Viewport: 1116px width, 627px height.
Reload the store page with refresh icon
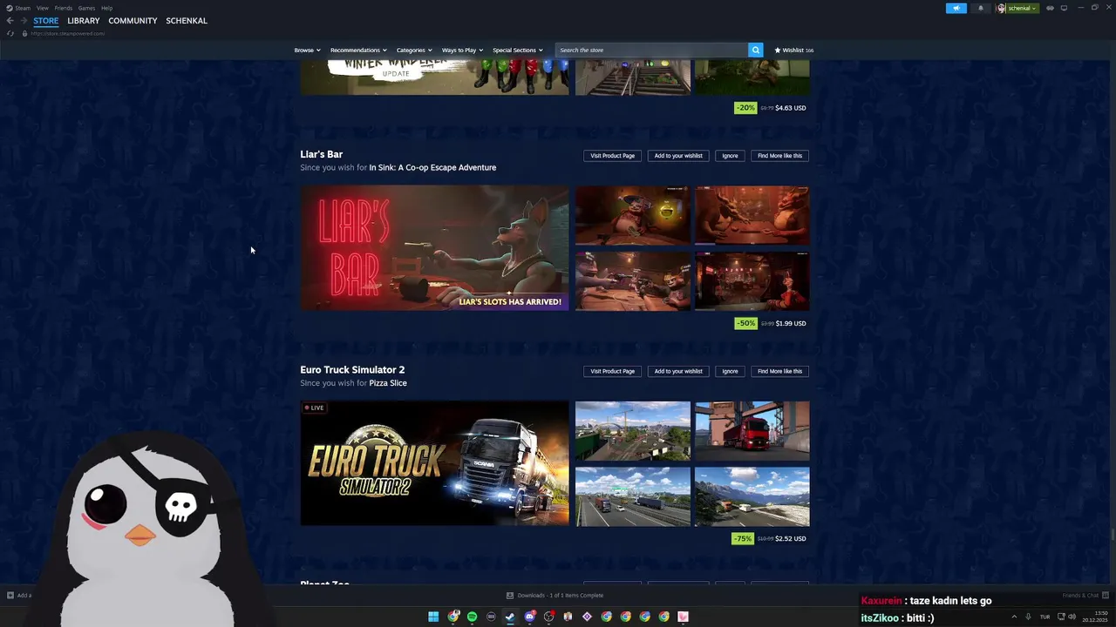coord(10,33)
